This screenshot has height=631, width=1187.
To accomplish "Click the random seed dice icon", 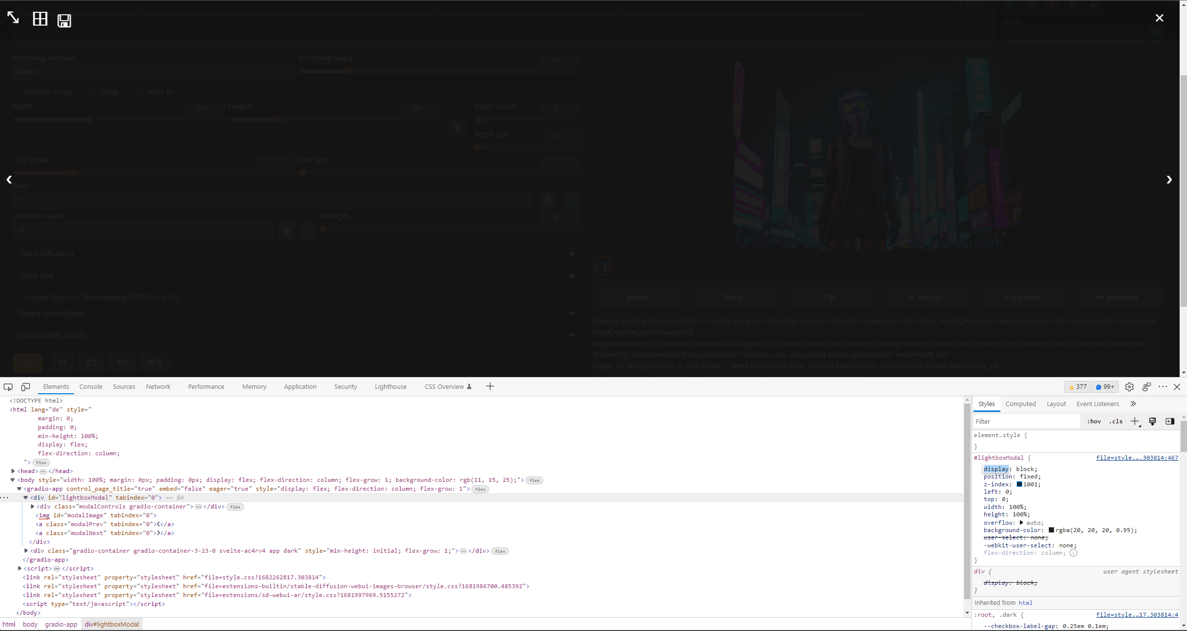I will pos(548,200).
